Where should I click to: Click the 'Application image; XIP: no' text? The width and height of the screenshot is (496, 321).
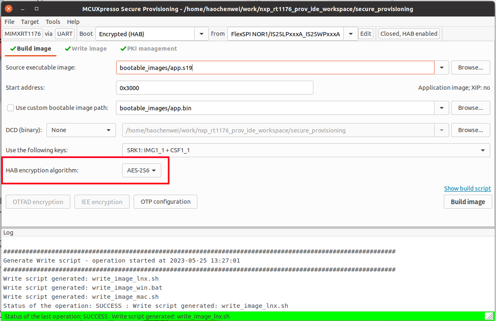[454, 88]
